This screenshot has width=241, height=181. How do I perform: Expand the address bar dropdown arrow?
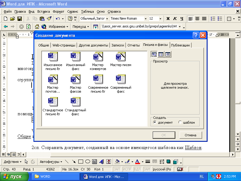[180, 27]
